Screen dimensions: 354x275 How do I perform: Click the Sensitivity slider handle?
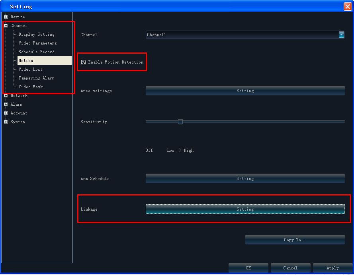tap(180, 122)
